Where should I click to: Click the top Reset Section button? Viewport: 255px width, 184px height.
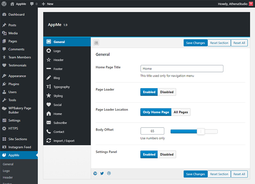pos(219,43)
